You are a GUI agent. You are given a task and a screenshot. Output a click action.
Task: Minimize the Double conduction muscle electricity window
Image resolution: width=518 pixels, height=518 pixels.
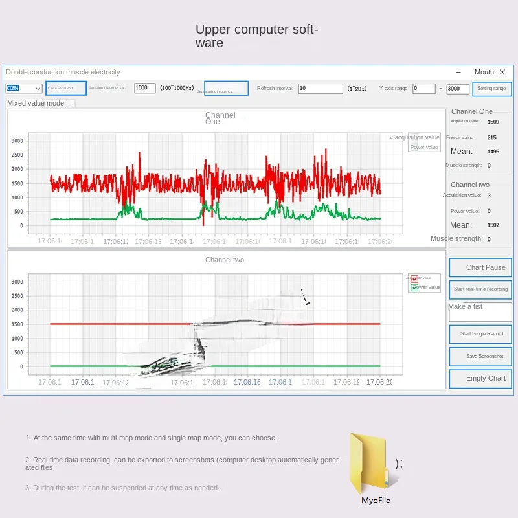(x=458, y=72)
